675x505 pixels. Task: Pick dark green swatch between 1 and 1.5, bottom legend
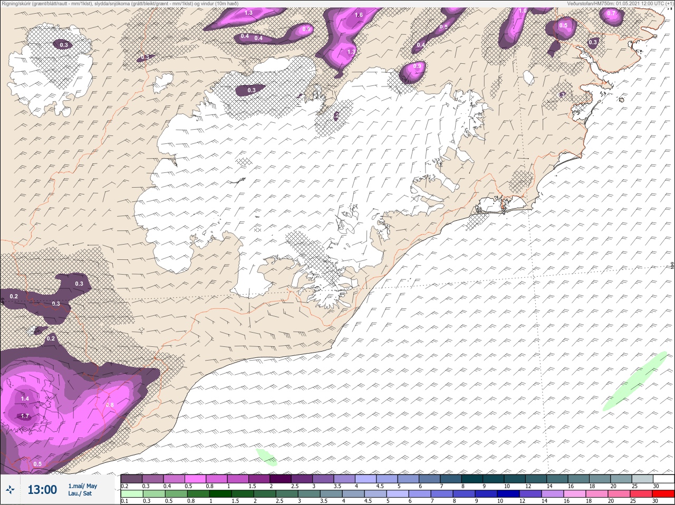220,494
